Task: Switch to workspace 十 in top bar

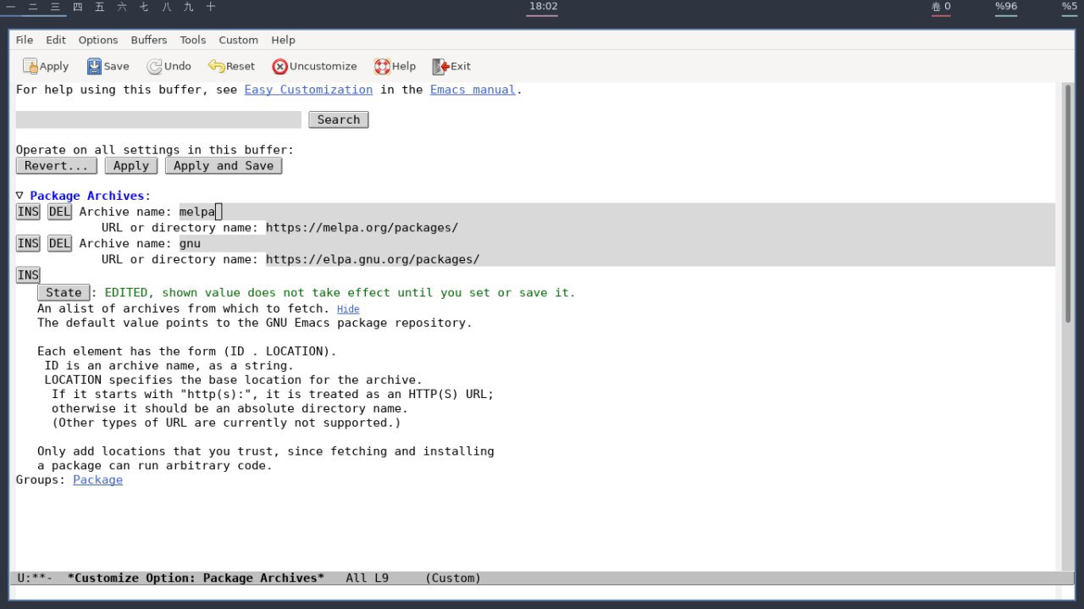Action: pyautogui.click(x=211, y=7)
